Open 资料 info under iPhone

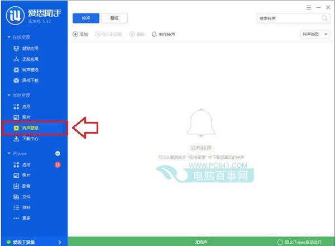tap(22, 207)
